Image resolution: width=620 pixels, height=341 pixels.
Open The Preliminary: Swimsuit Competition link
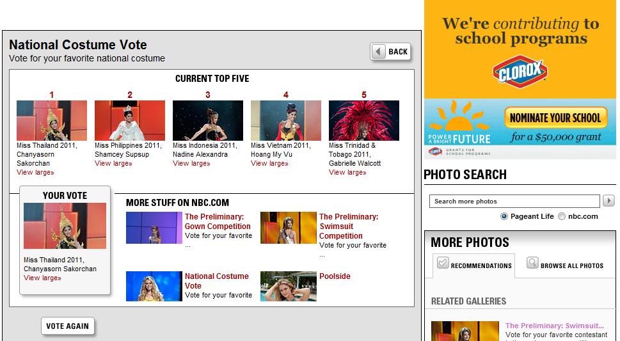[x=348, y=226]
